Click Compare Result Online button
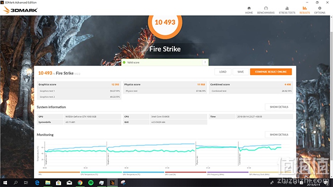Image resolution: width=333 pixels, height=187 pixels. coord(271,72)
